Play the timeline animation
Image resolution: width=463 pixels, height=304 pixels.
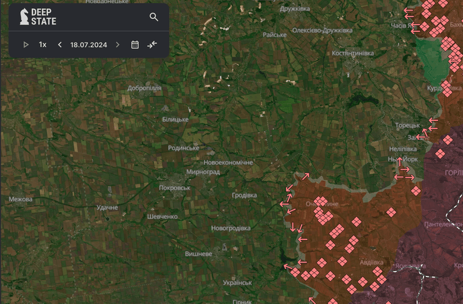tap(26, 45)
